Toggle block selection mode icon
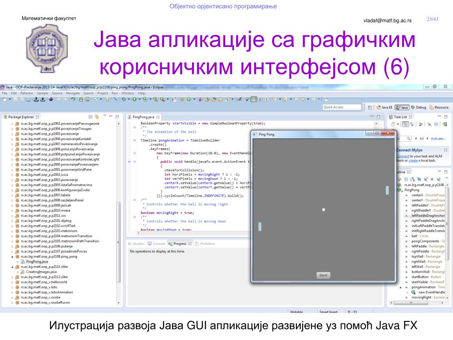The width and height of the screenshot is (453, 340). pos(260,99)
